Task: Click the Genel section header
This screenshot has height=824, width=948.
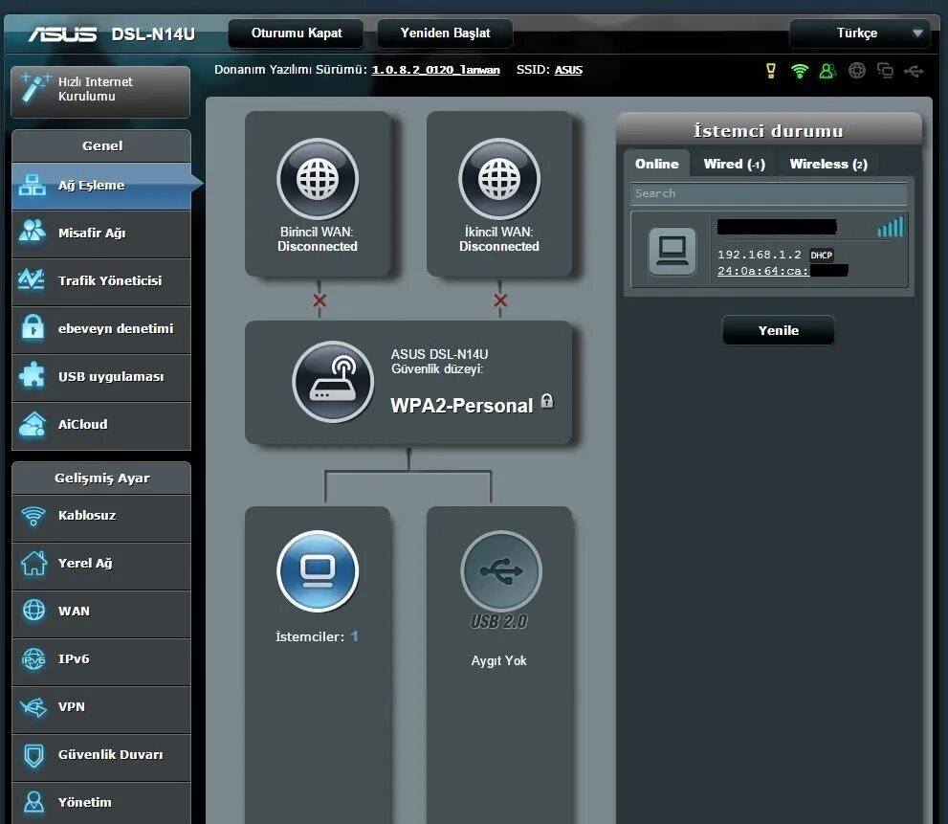Action: tap(101, 145)
